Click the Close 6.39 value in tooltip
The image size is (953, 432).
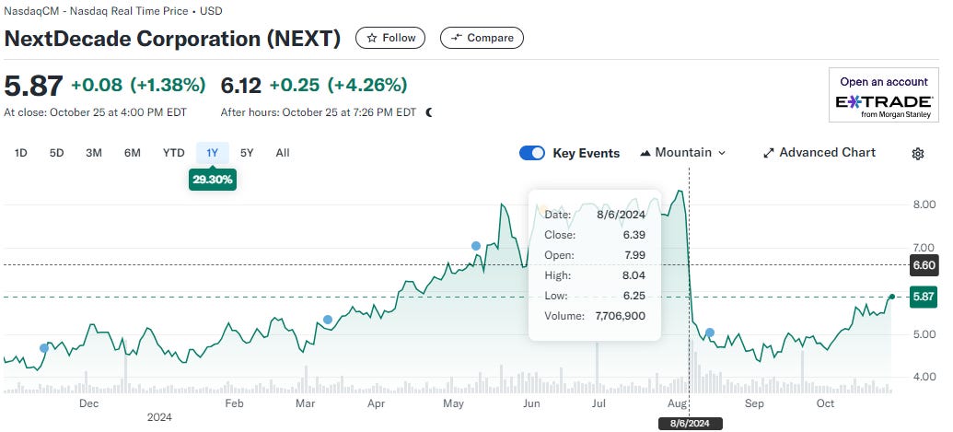(633, 235)
